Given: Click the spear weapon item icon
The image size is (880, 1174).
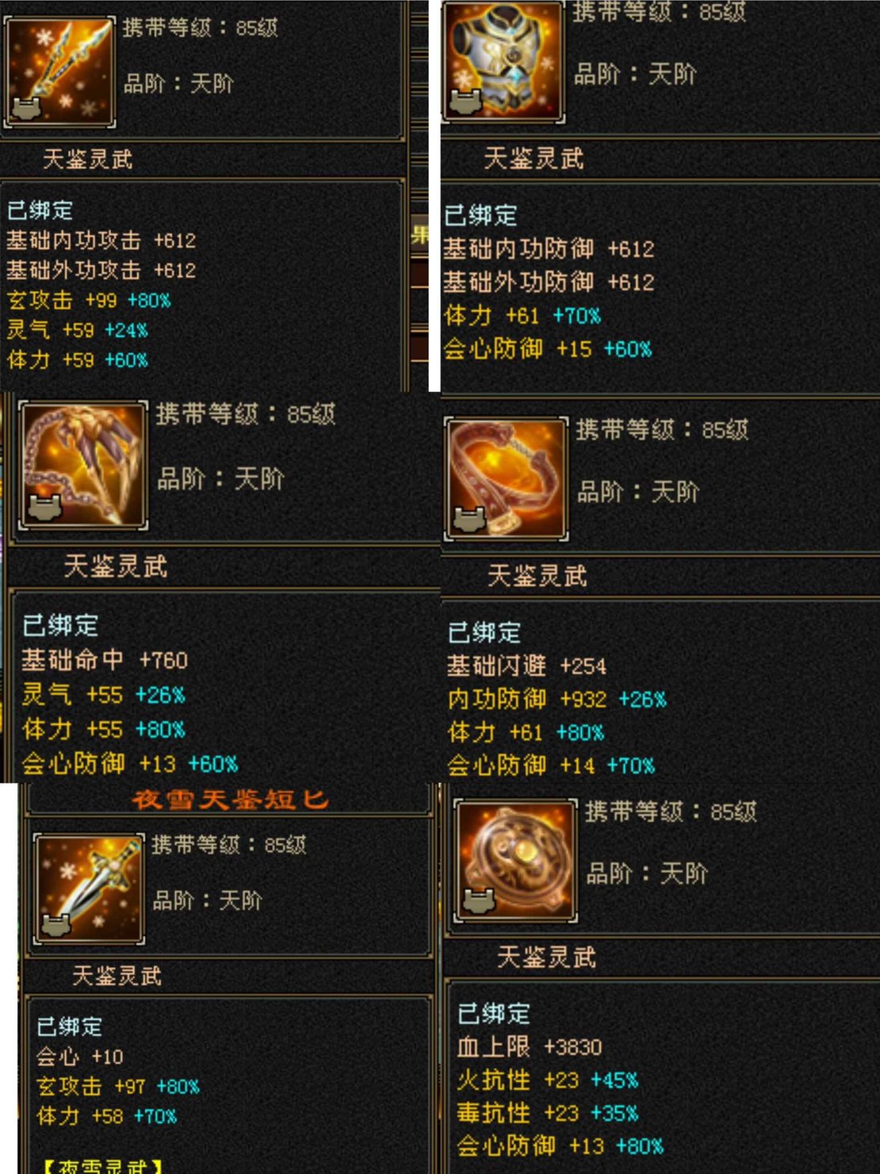Looking at the screenshot, I should [x=59, y=71].
